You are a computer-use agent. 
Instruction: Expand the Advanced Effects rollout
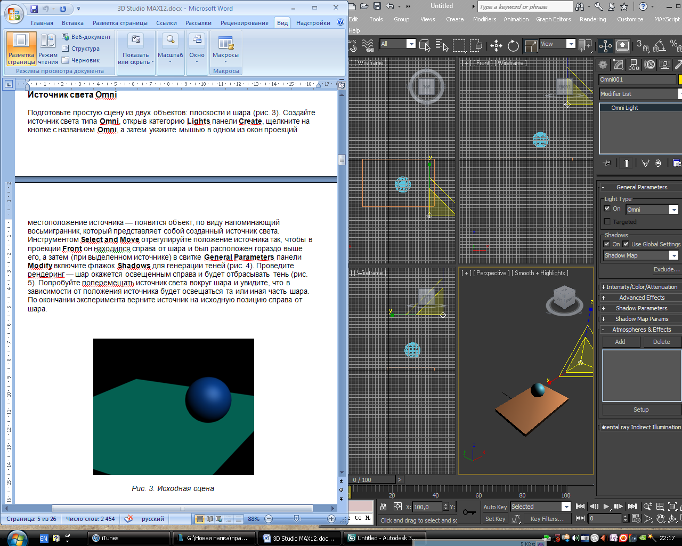(641, 298)
